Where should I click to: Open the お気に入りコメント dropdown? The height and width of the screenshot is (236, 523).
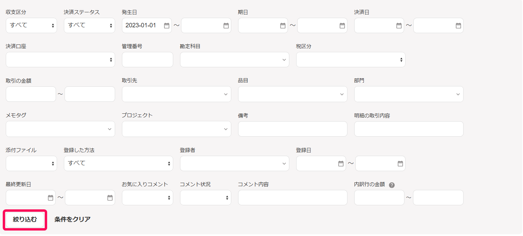pyautogui.click(x=148, y=198)
